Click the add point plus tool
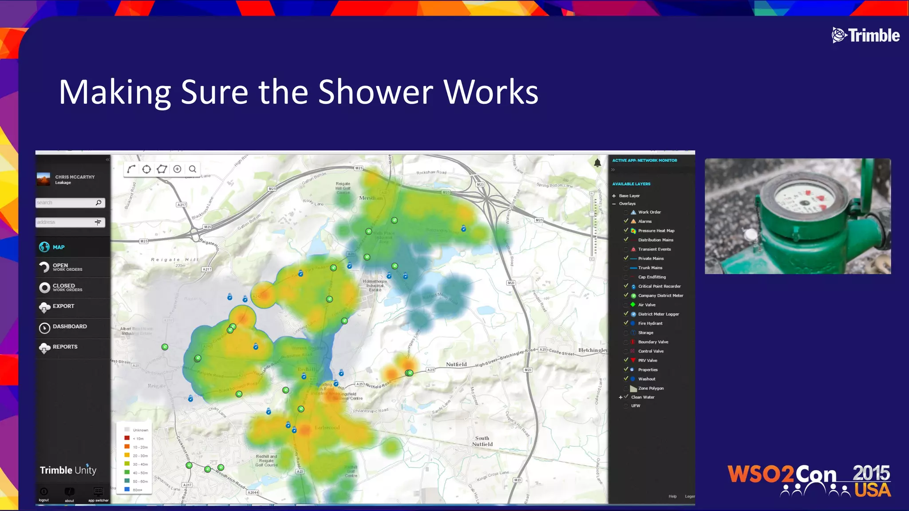Image resolution: width=909 pixels, height=511 pixels. 177,169
